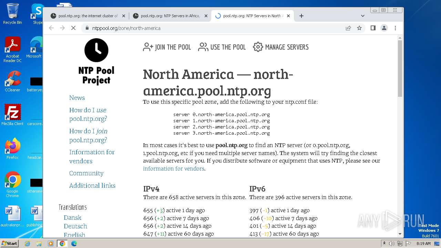The image size is (441, 248).
Task: Click the Action Center flag tray icon
Action: 408,244
